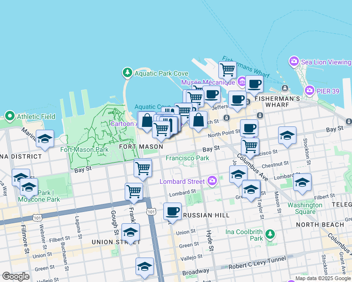Click the 'RUSSIAN HILL' neighborhood label

point(206,215)
